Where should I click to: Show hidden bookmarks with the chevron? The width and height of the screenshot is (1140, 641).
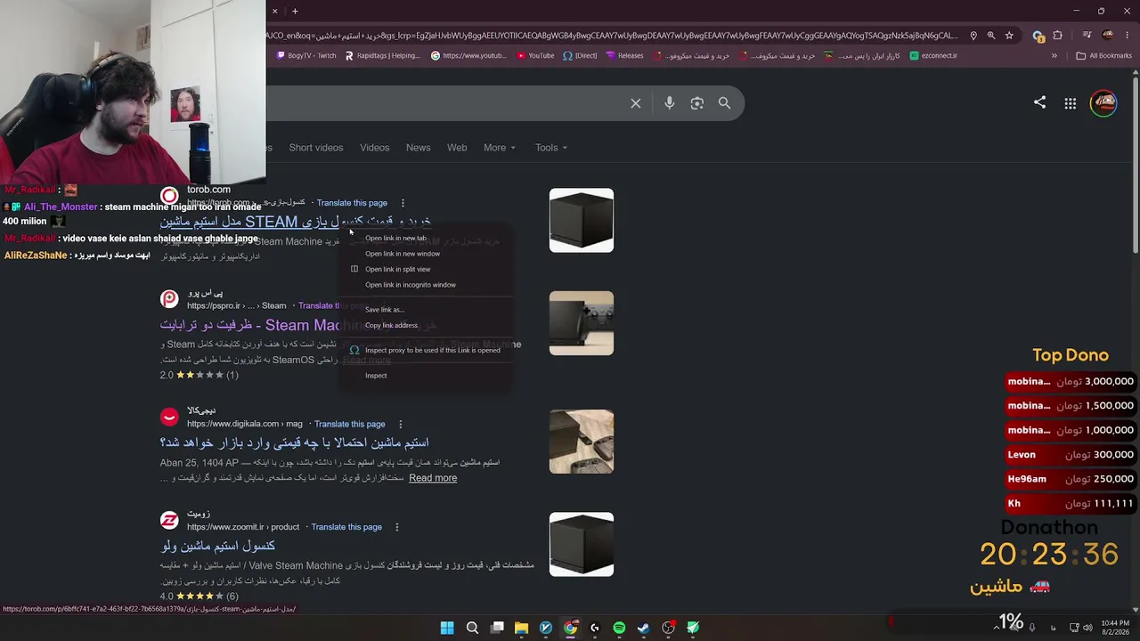pos(1054,55)
